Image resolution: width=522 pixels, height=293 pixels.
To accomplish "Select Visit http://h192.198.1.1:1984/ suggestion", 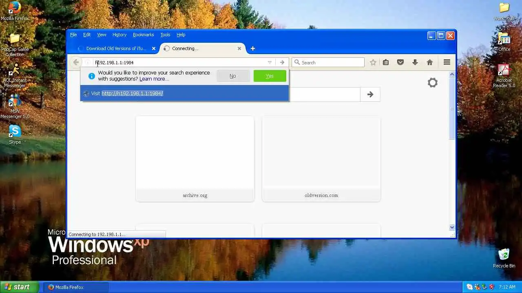I will [x=184, y=93].
